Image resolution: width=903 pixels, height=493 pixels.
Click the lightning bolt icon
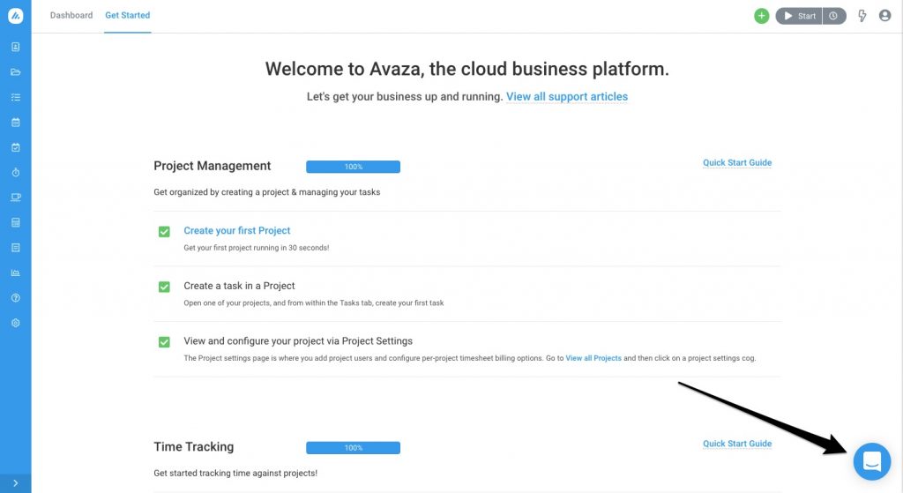862,16
